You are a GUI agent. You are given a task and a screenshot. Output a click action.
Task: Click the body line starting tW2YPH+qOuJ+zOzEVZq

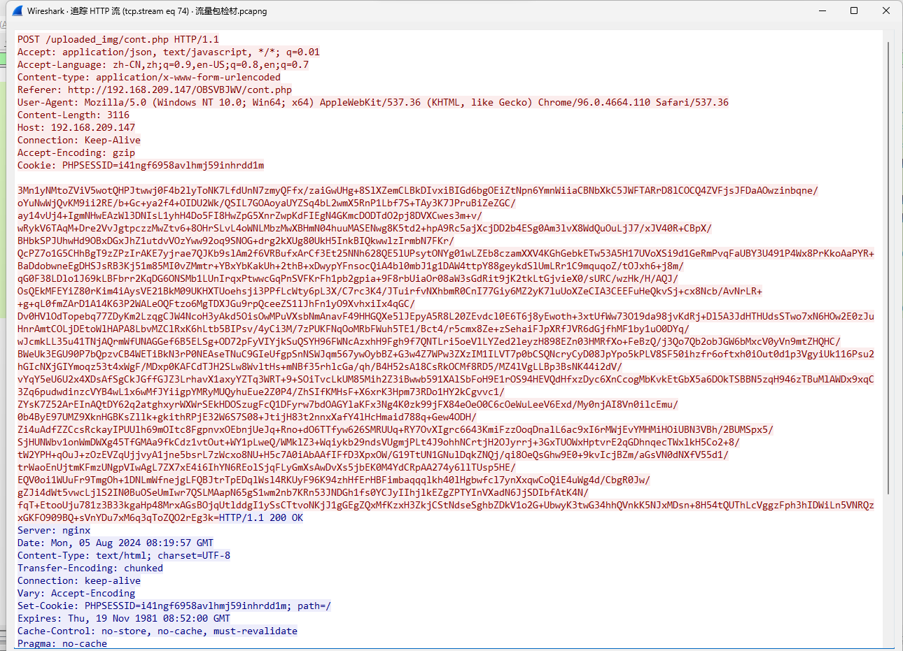tap(373, 455)
